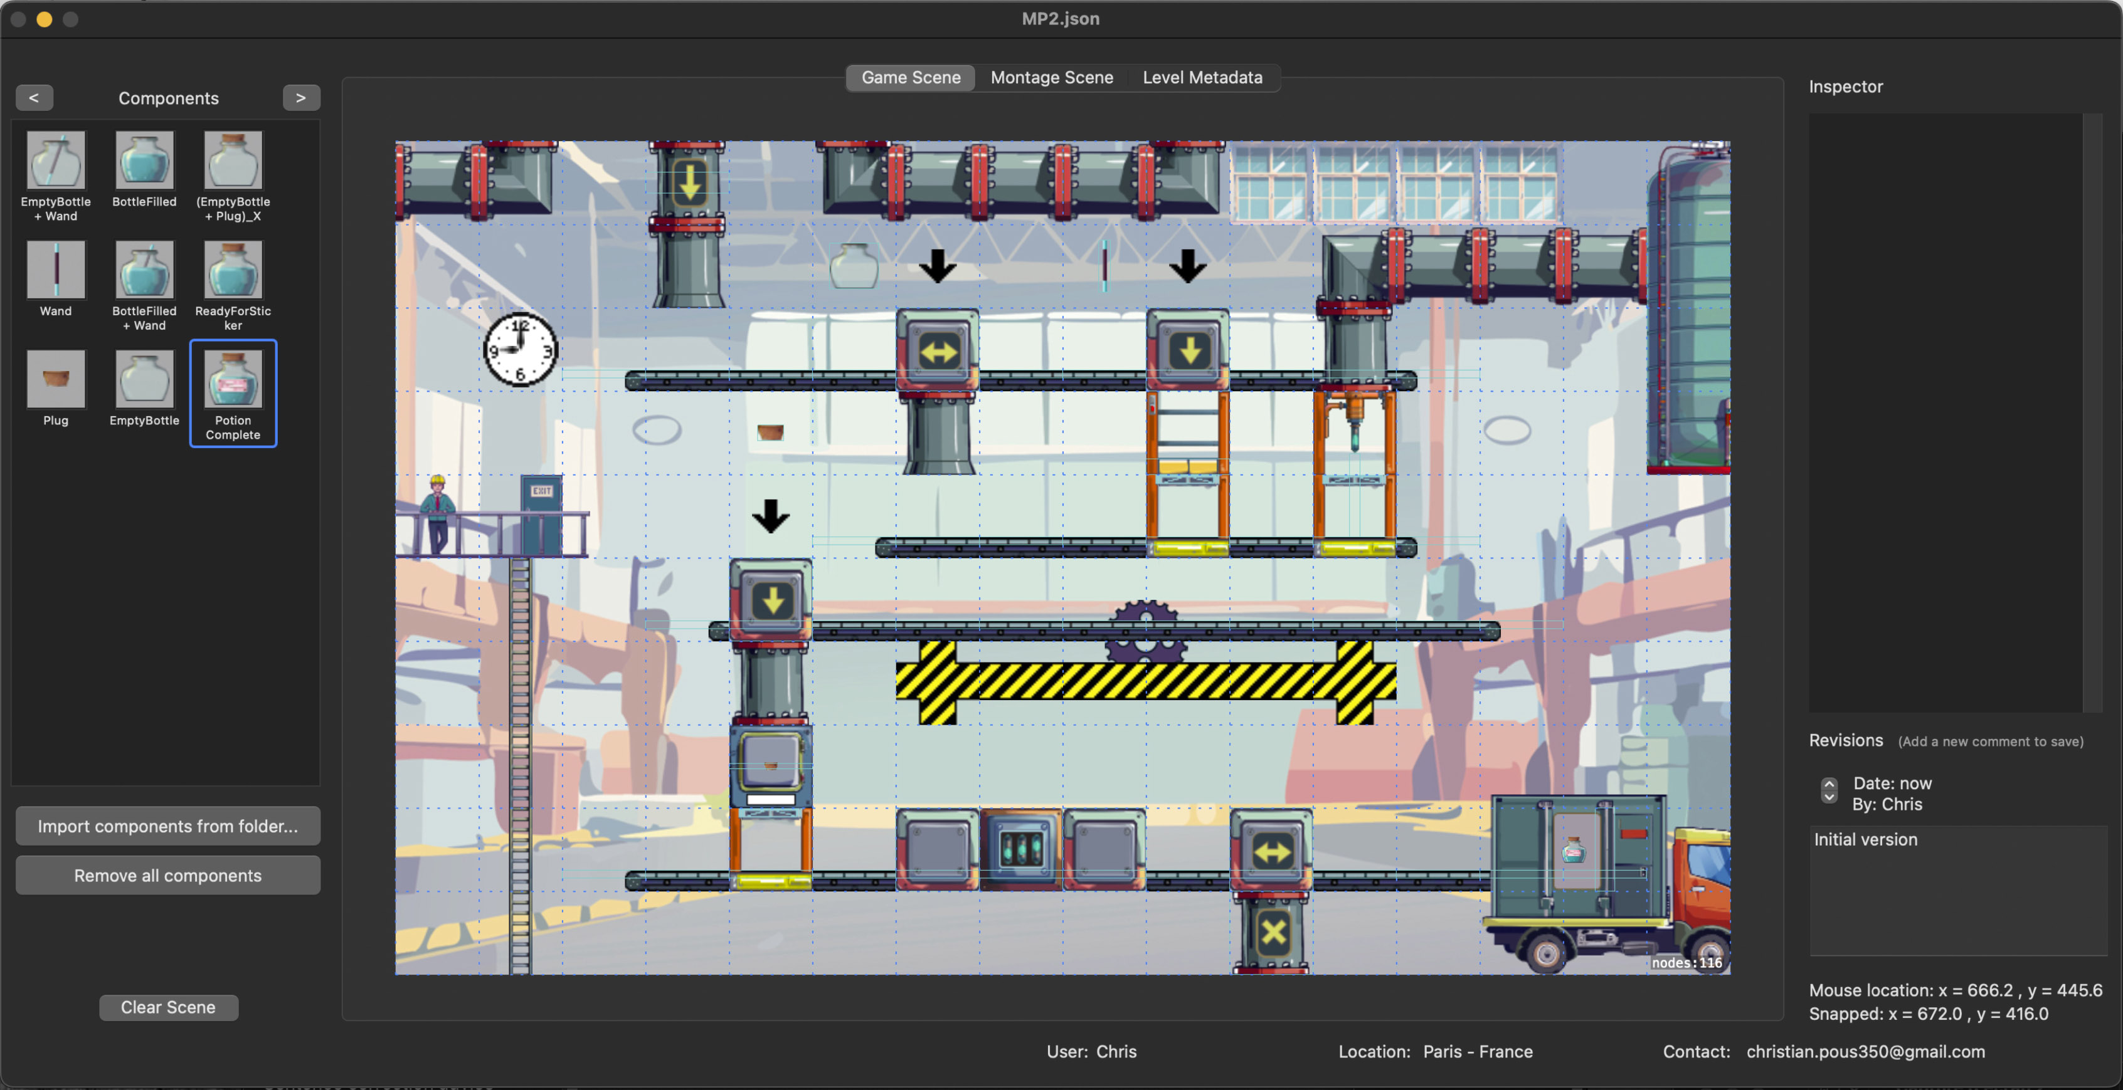The width and height of the screenshot is (2123, 1090).
Task: Select the BottleFilled component icon
Action: click(144, 160)
